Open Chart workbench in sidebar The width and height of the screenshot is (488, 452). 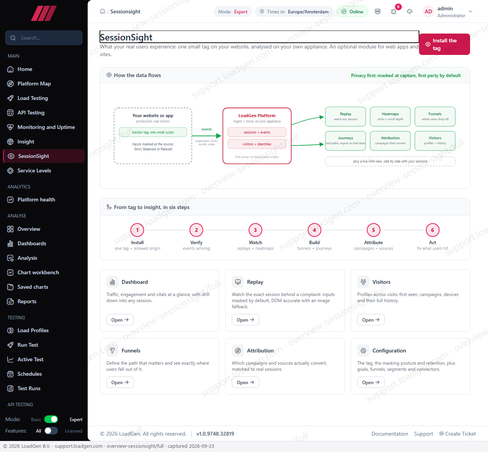pos(44,272)
